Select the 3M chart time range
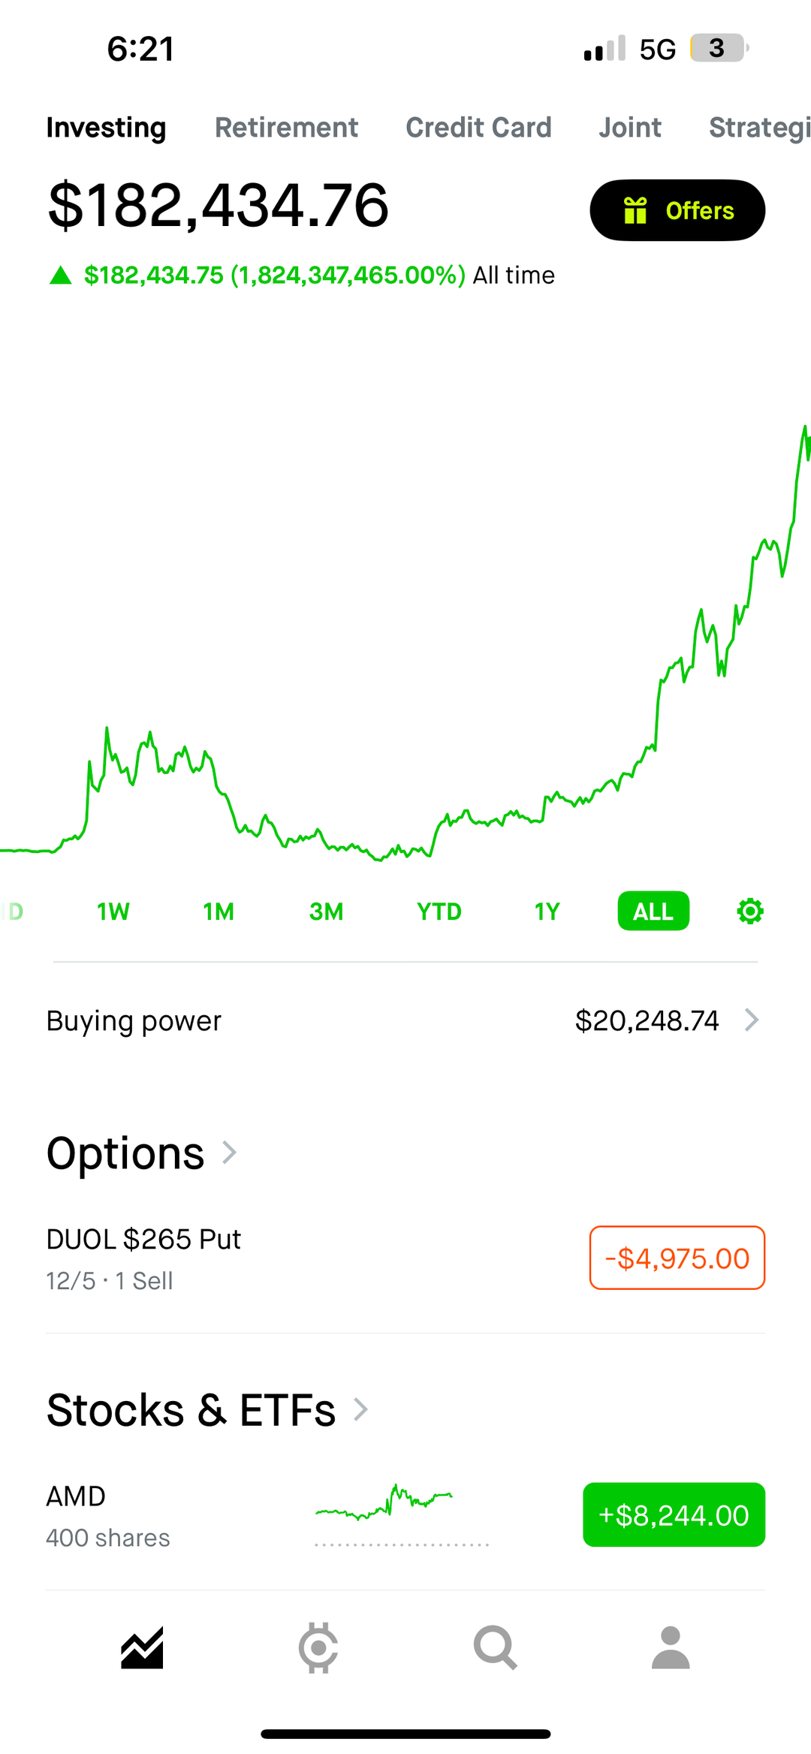Image resolution: width=811 pixels, height=1754 pixels. coord(326,912)
